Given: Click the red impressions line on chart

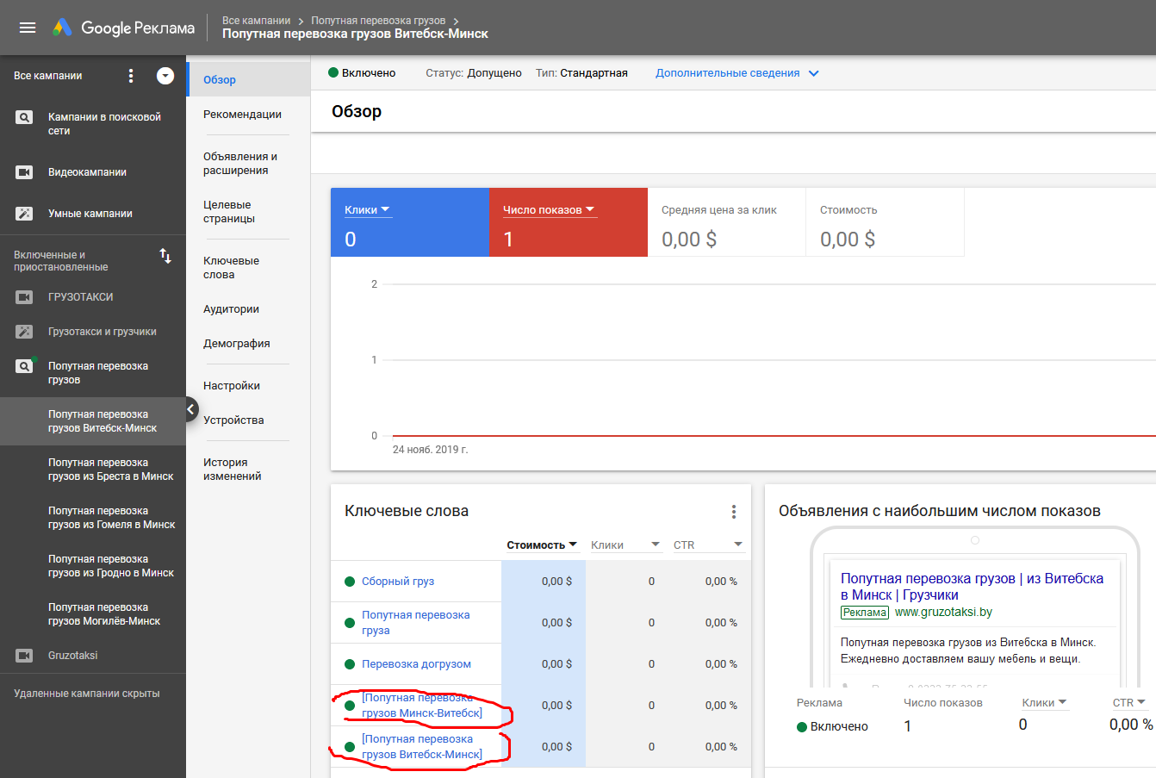Looking at the screenshot, I should point(774,436).
